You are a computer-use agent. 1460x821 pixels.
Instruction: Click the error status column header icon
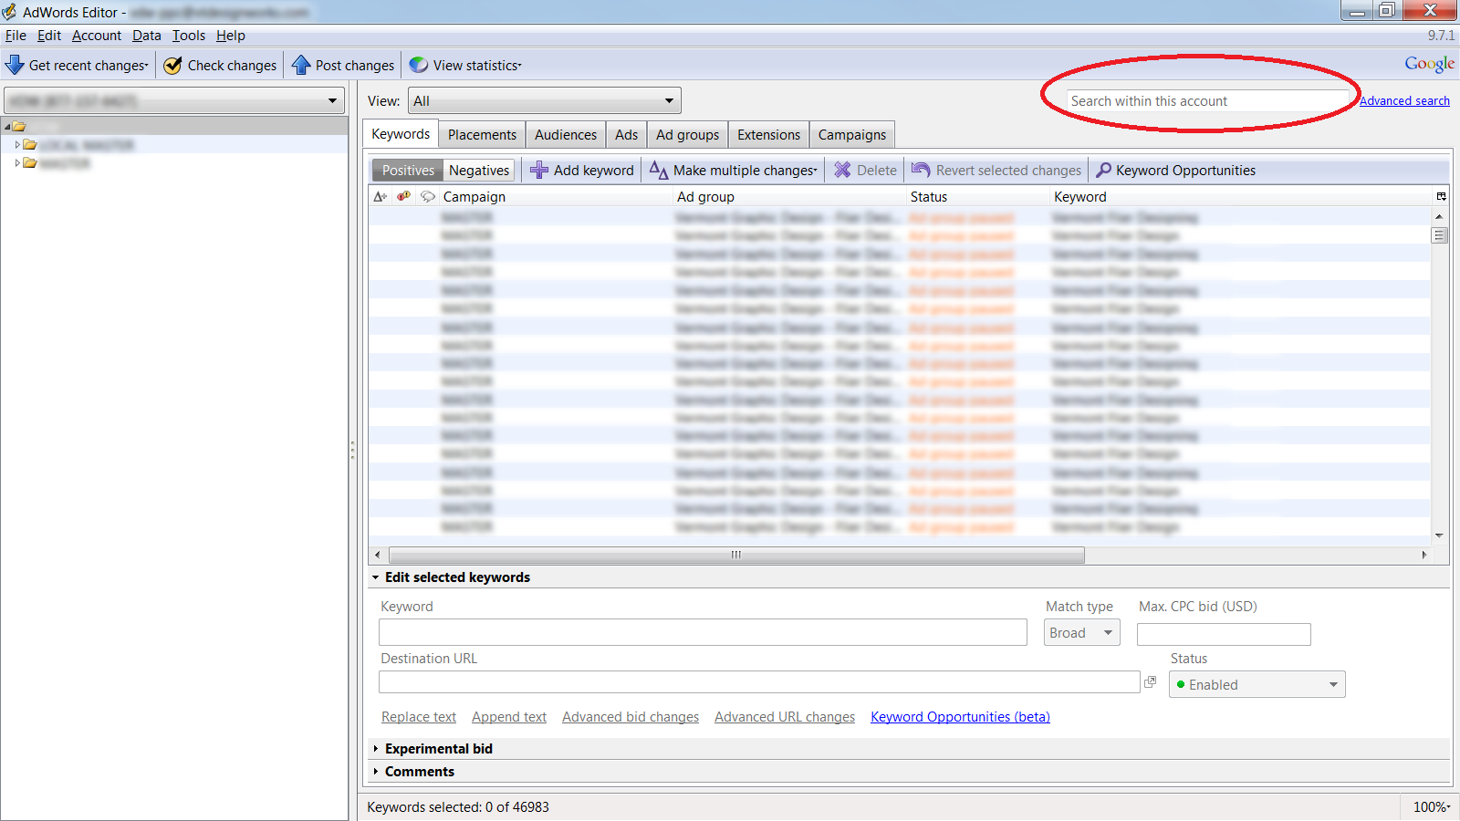point(403,196)
